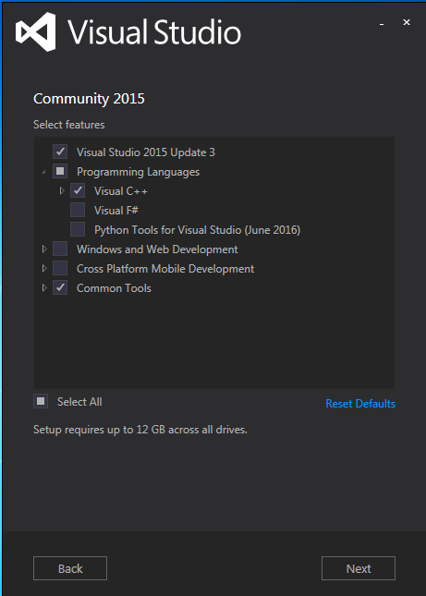Click the Visual C++ label
The height and width of the screenshot is (596, 426).
121,190
